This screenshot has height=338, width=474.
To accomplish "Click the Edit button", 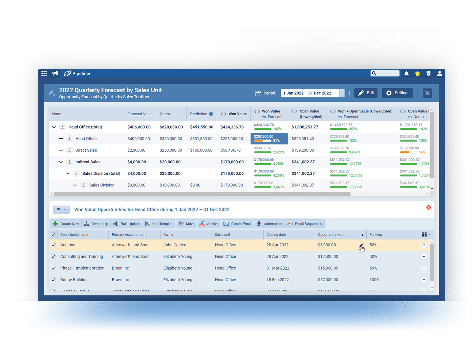I will (x=366, y=93).
